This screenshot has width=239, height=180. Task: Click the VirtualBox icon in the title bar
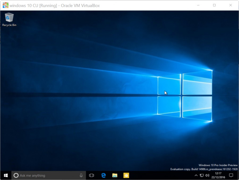tap(5, 5)
